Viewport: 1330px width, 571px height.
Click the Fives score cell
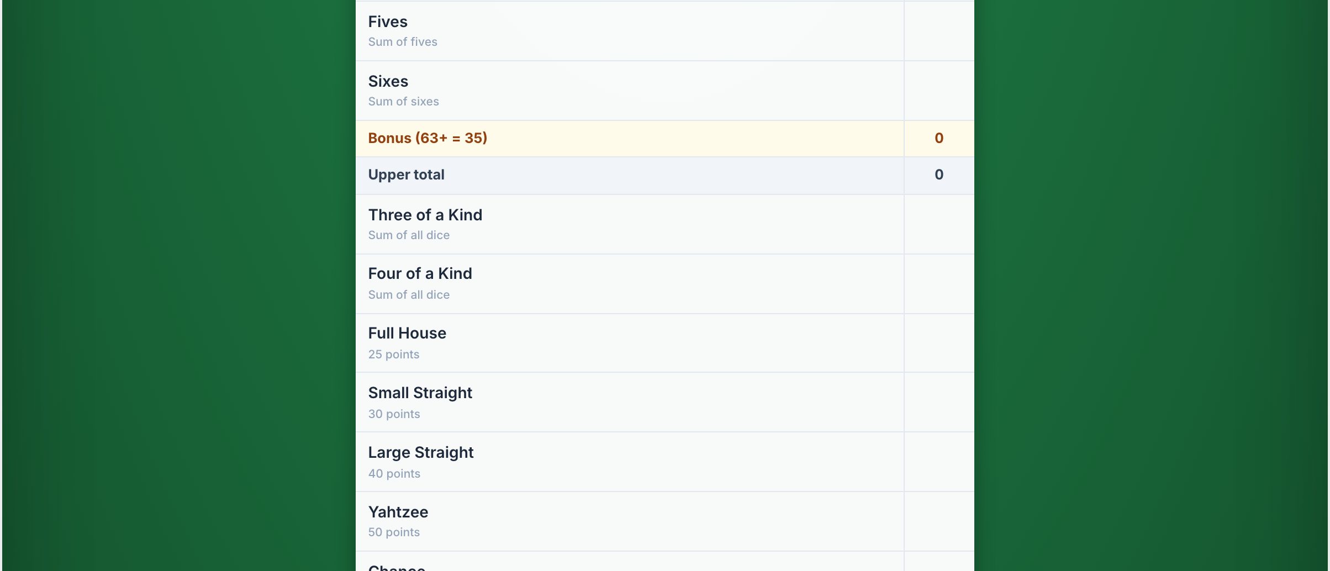point(939,31)
